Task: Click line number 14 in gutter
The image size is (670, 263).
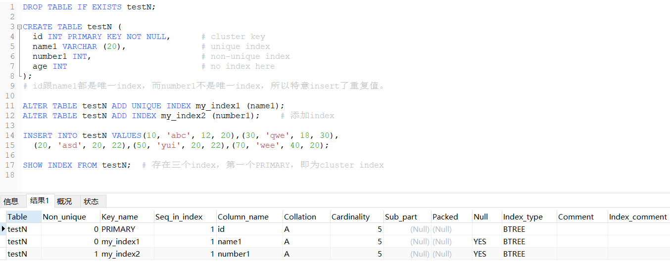Action: pos(10,135)
